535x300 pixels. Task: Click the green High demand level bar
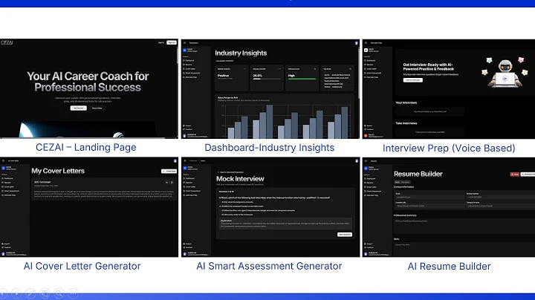click(x=302, y=79)
